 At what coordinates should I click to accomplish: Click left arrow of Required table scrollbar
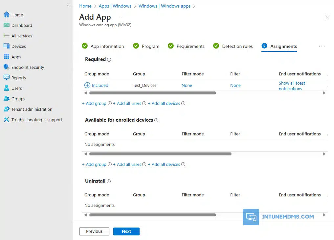pyautogui.click(x=86, y=93)
